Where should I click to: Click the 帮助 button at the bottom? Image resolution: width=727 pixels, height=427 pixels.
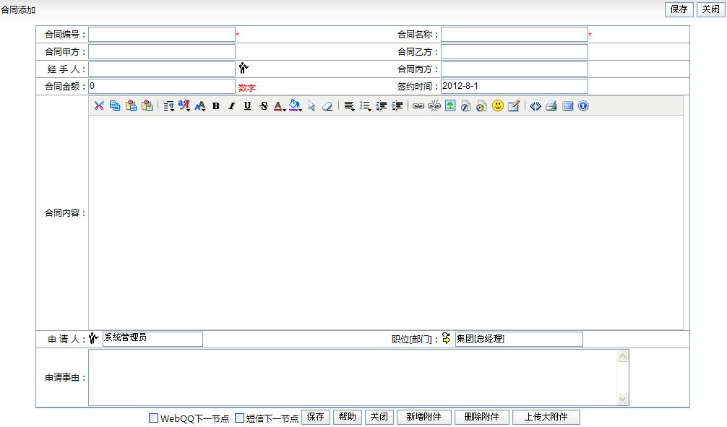pyautogui.click(x=348, y=417)
